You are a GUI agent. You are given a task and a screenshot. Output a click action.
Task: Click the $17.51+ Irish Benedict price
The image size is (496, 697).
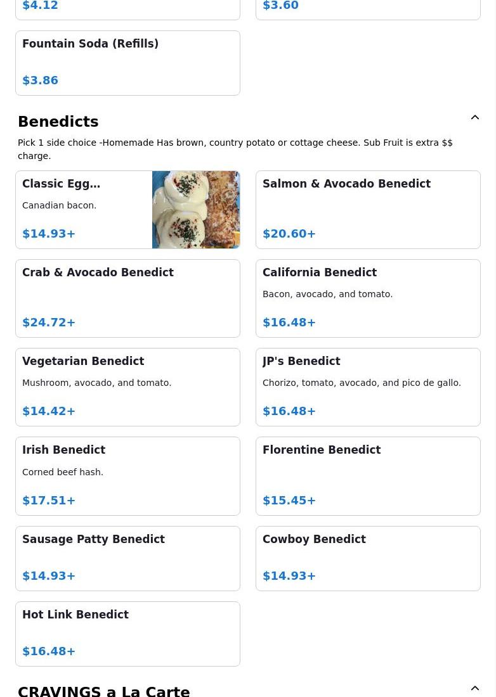tap(49, 501)
